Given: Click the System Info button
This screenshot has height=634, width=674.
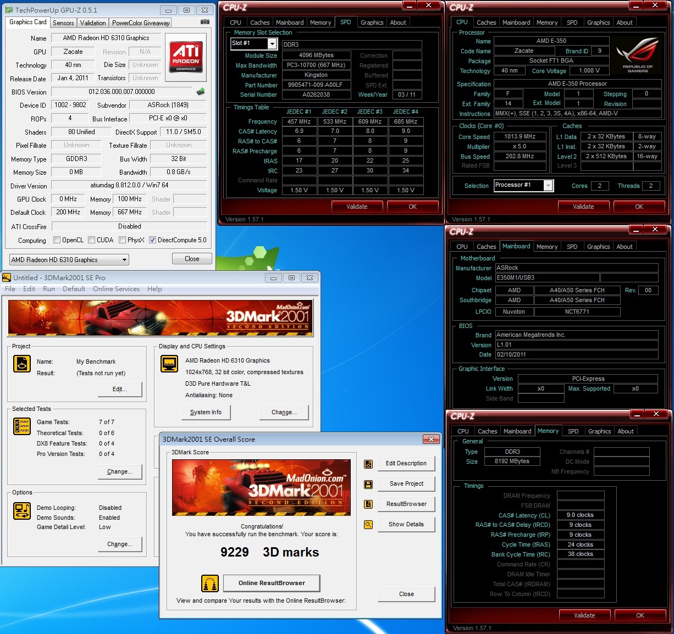Looking at the screenshot, I should [206, 412].
